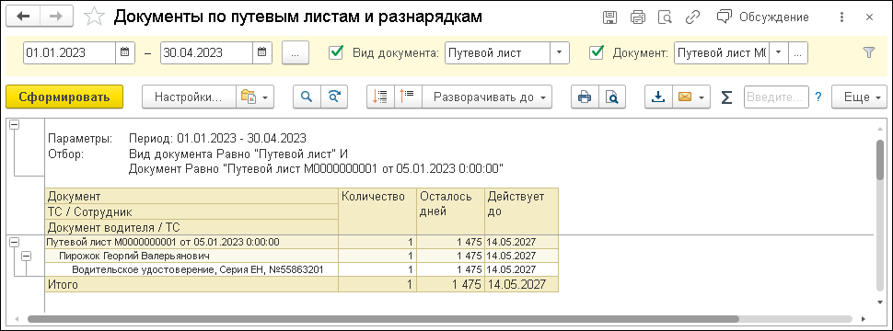Choose period with the ellipsis button
This screenshot has height=331, width=893.
[295, 53]
